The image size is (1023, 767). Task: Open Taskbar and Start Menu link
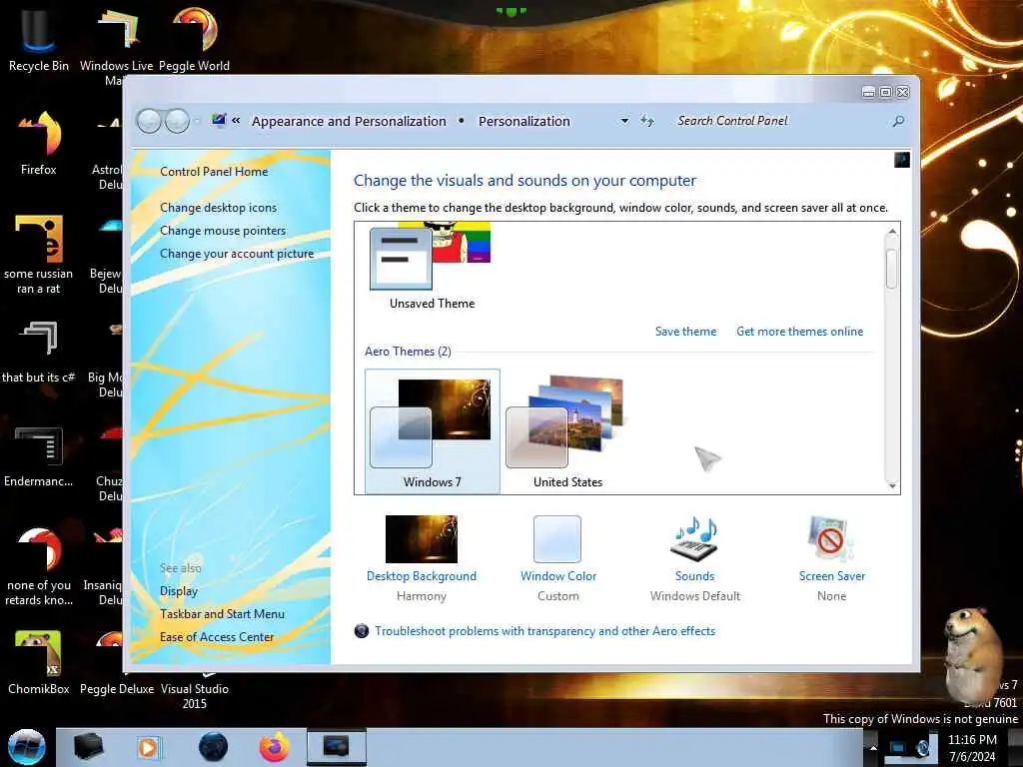tap(222, 614)
